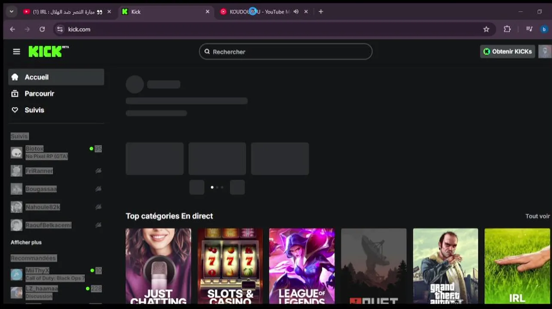Click the Suivis section heading in sidebar
The width and height of the screenshot is (552, 309).
point(19,136)
